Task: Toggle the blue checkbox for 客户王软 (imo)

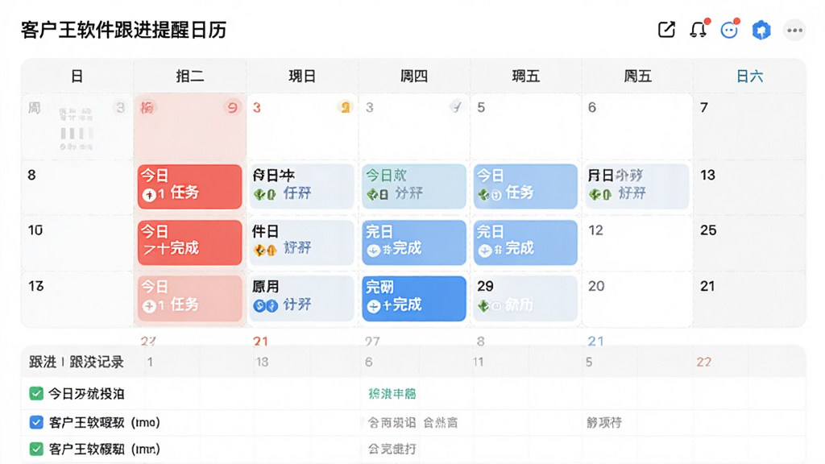Action: [36, 422]
